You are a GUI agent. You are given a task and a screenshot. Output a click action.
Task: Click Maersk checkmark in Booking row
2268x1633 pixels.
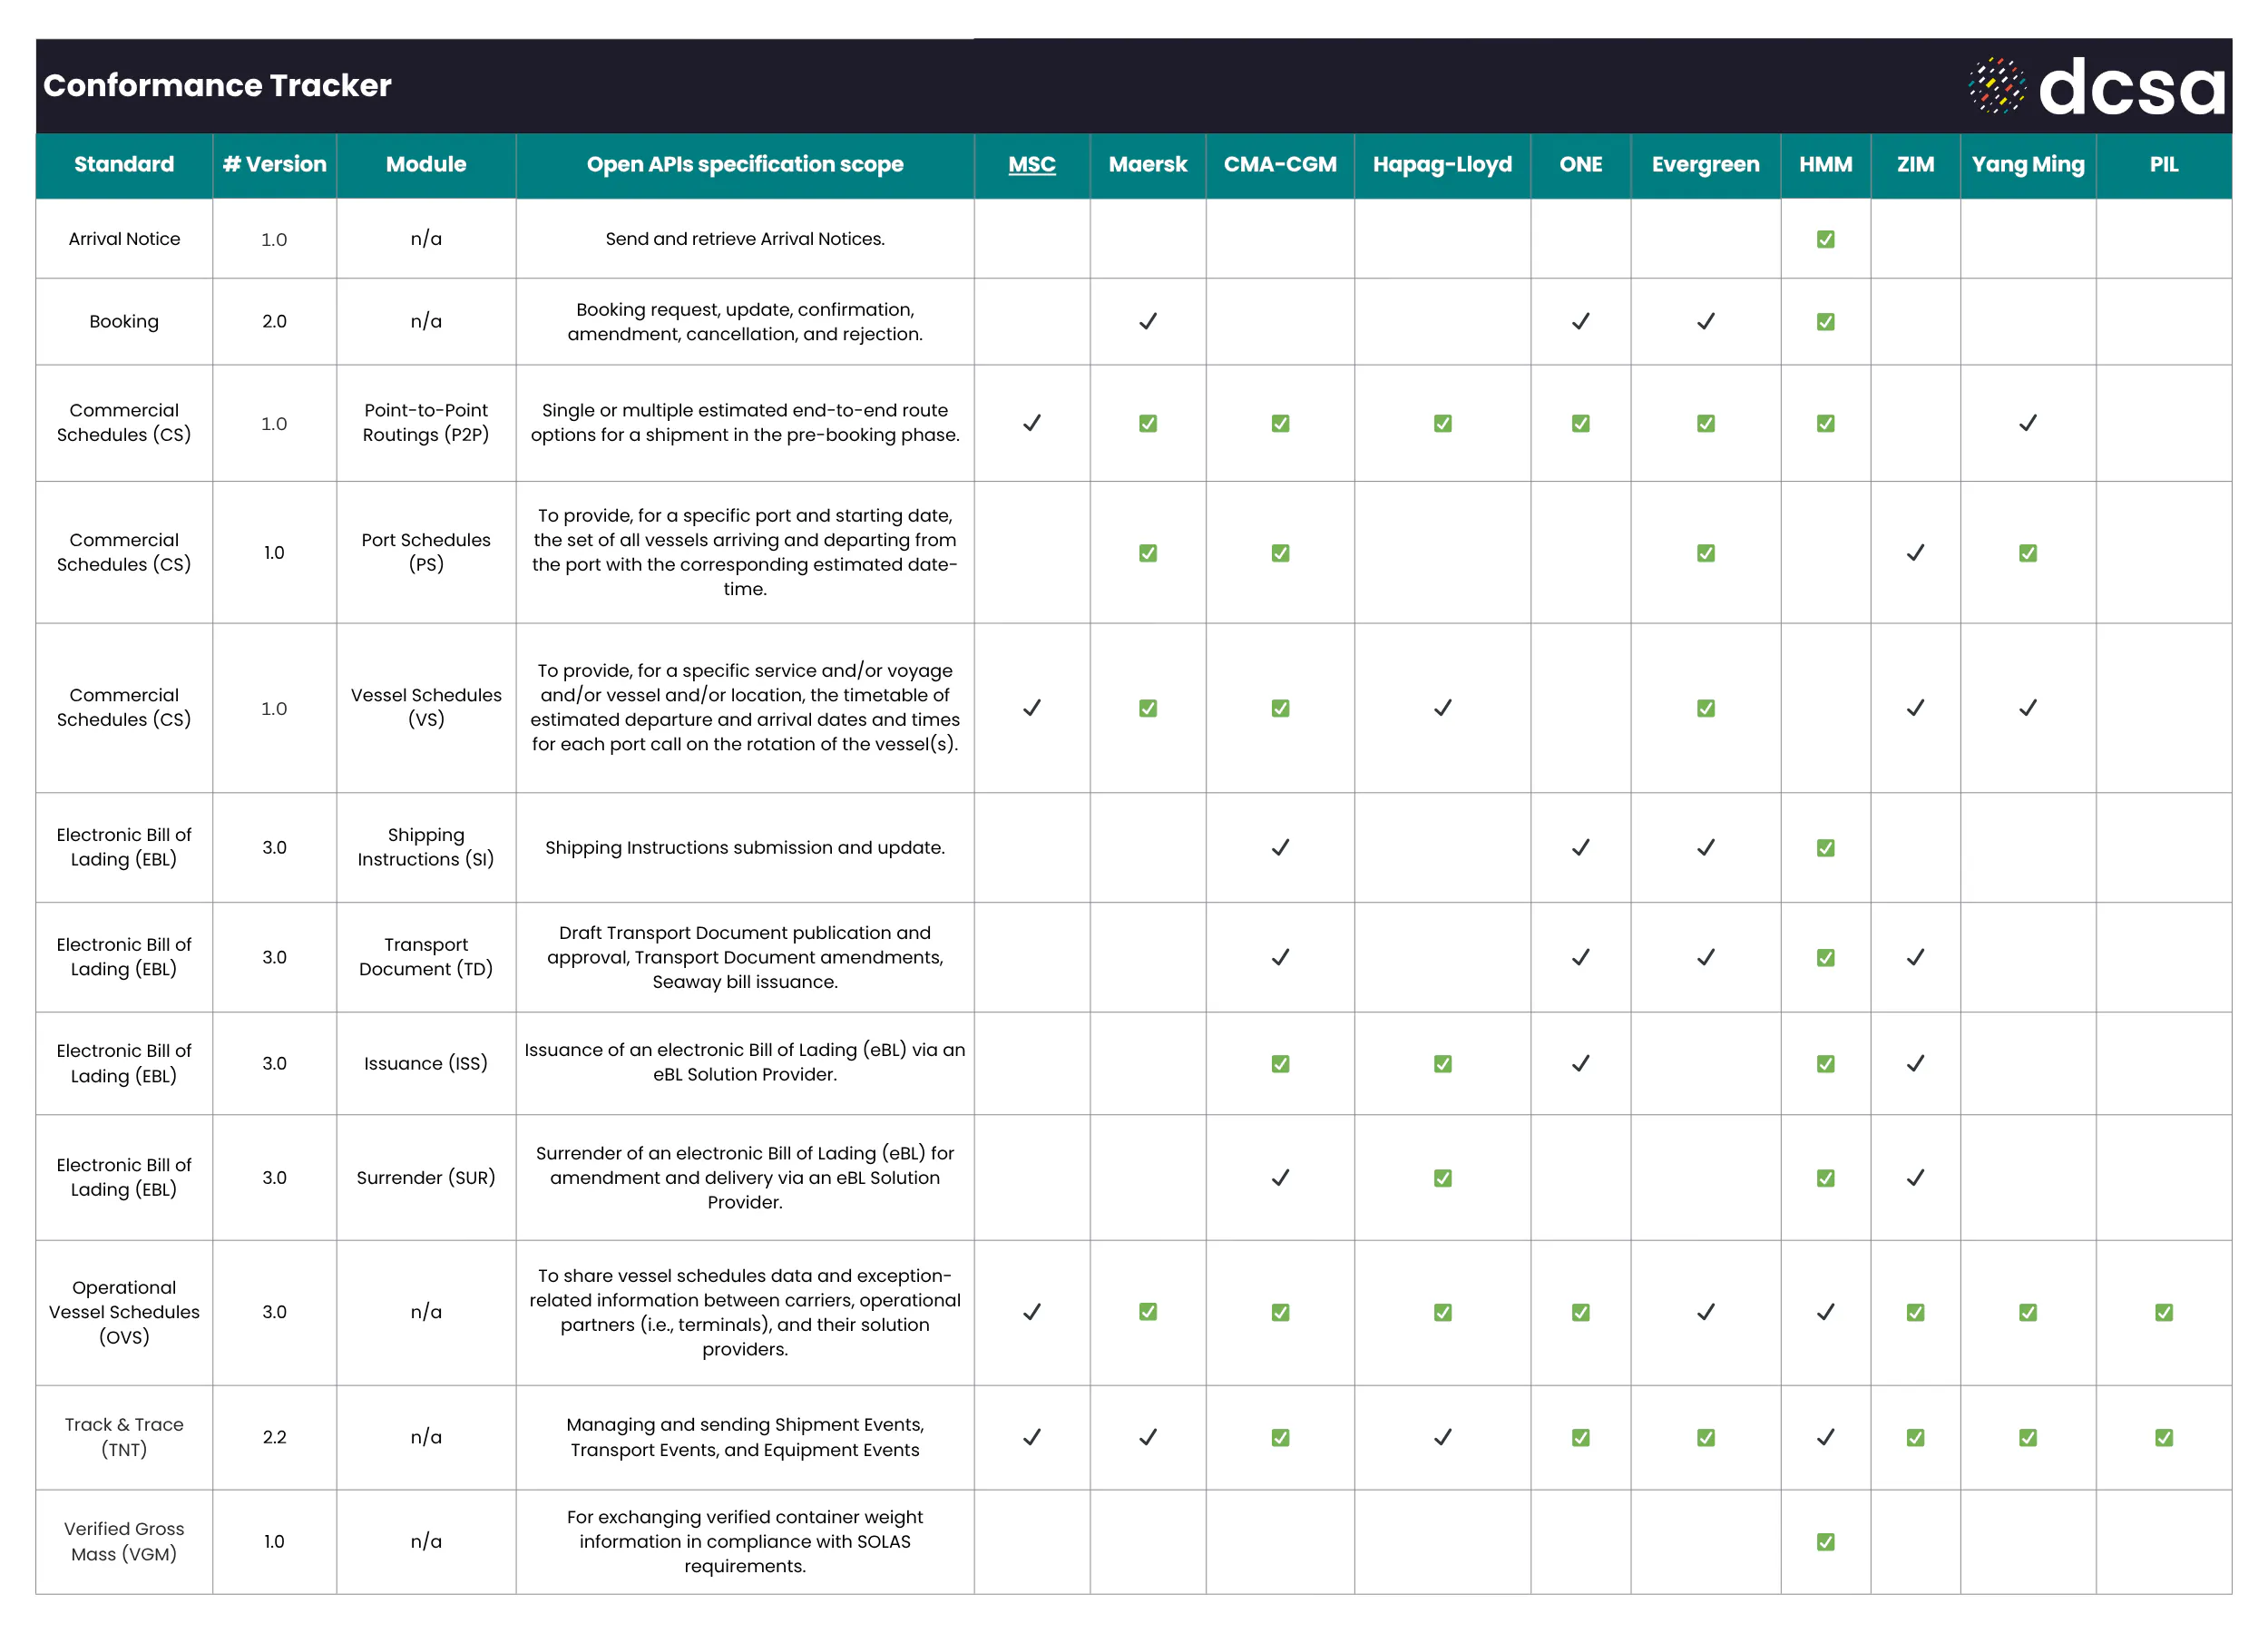(x=1147, y=322)
